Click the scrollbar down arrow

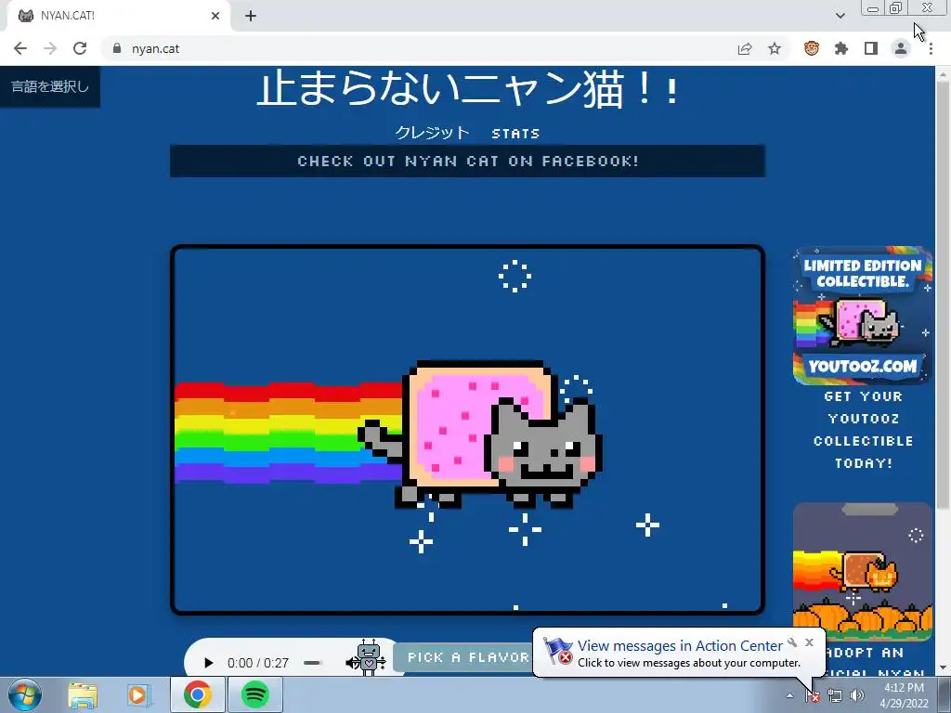943,668
